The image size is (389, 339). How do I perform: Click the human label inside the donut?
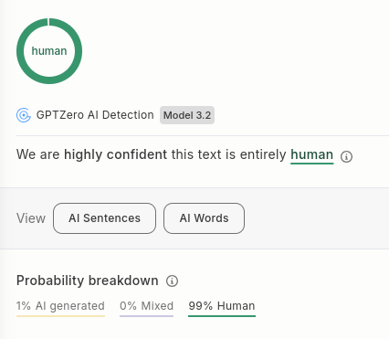pos(49,51)
